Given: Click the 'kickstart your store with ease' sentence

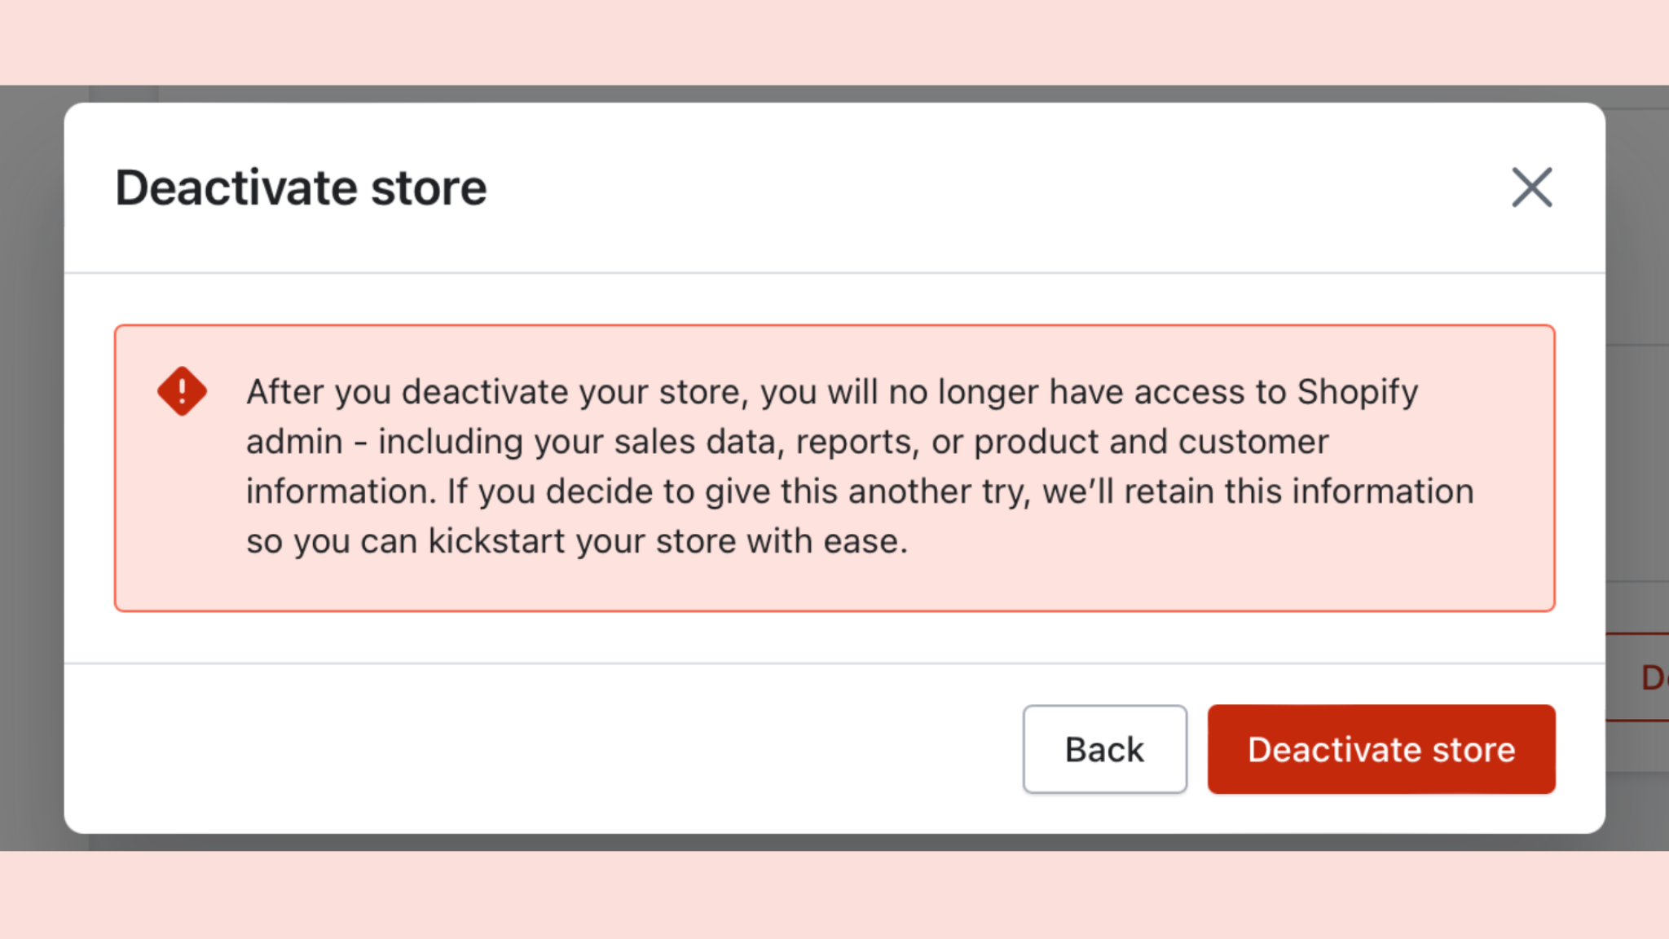Looking at the screenshot, I should (667, 541).
